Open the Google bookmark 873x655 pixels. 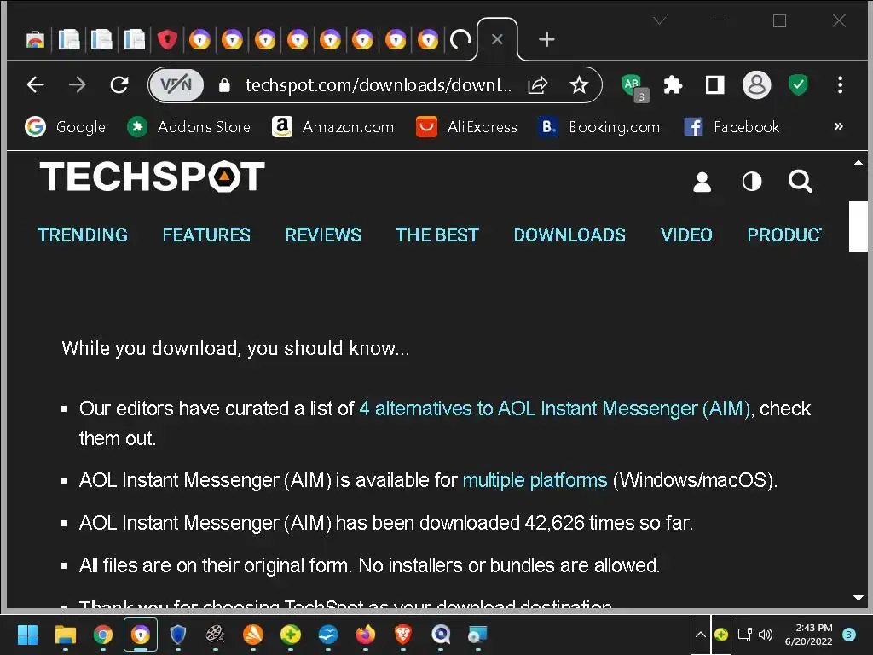(x=65, y=127)
